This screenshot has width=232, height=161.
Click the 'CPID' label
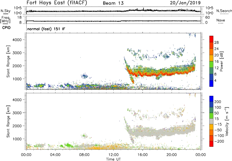pos(6,28)
